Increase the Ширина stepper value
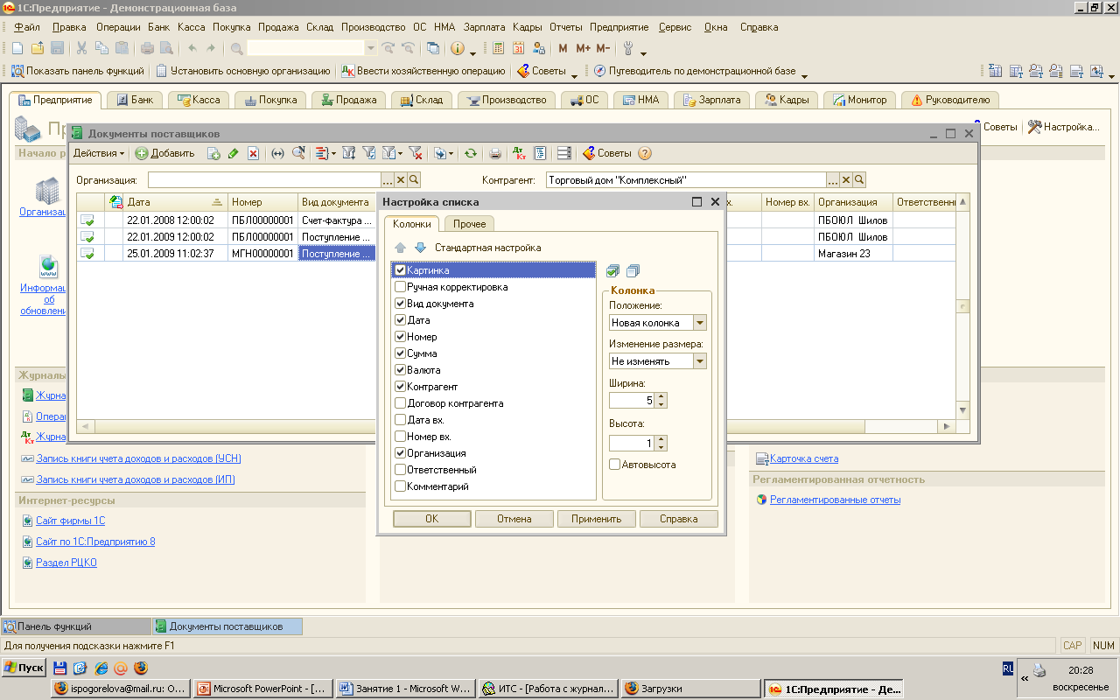The image size is (1120, 700). click(661, 396)
